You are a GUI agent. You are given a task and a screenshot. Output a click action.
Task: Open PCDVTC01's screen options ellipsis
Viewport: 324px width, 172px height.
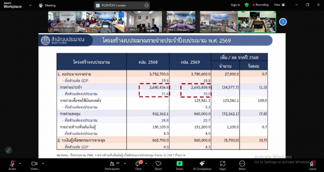coord(147,6)
